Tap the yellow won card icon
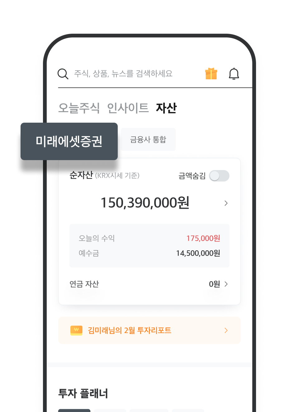Image resolution: width=299 pixels, height=412 pixels. [76, 330]
